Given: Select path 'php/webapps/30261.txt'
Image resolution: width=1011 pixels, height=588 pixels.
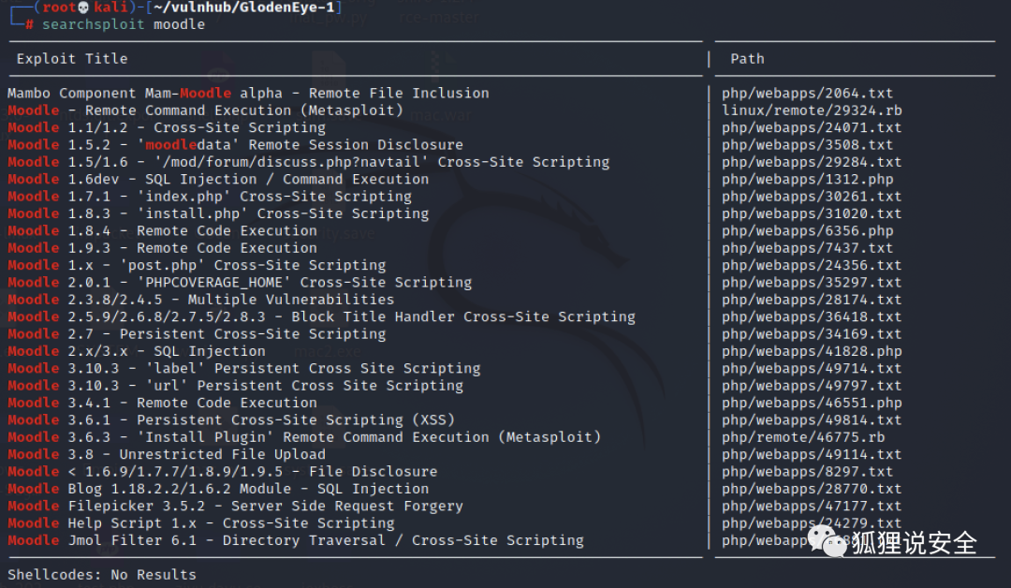Looking at the screenshot, I should tap(812, 196).
